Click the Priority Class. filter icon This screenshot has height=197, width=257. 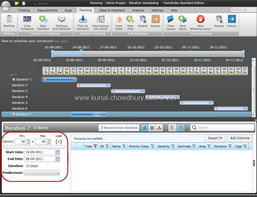(153, 146)
